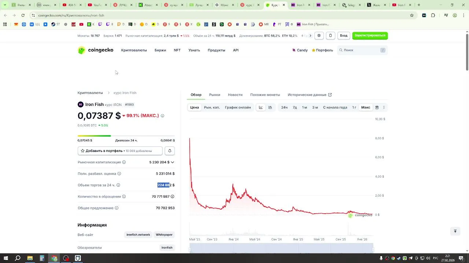Open Криптовалюты navigation dropdown
This screenshot has width=469, height=263.
(134, 50)
